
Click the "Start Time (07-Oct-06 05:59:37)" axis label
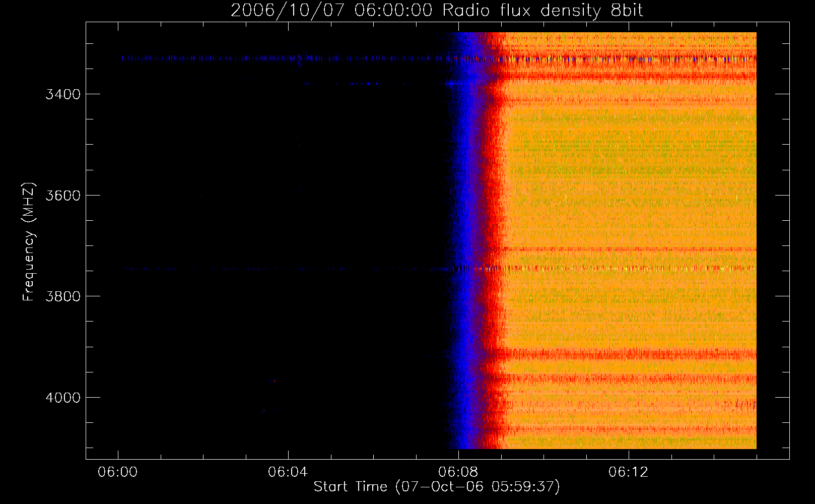click(437, 487)
